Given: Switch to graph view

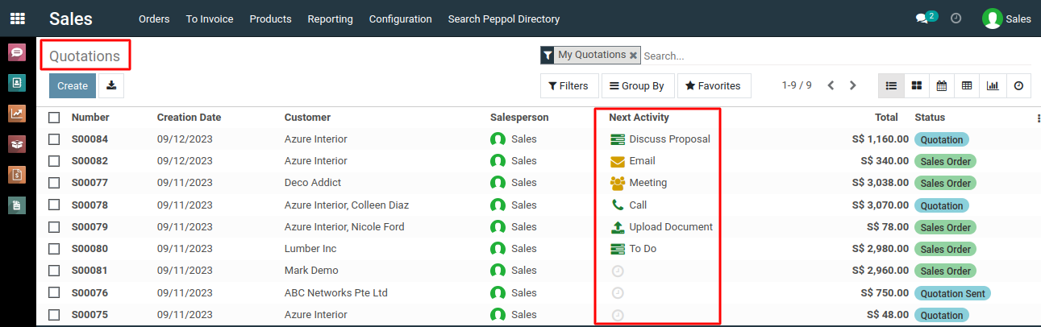Looking at the screenshot, I should pos(993,85).
